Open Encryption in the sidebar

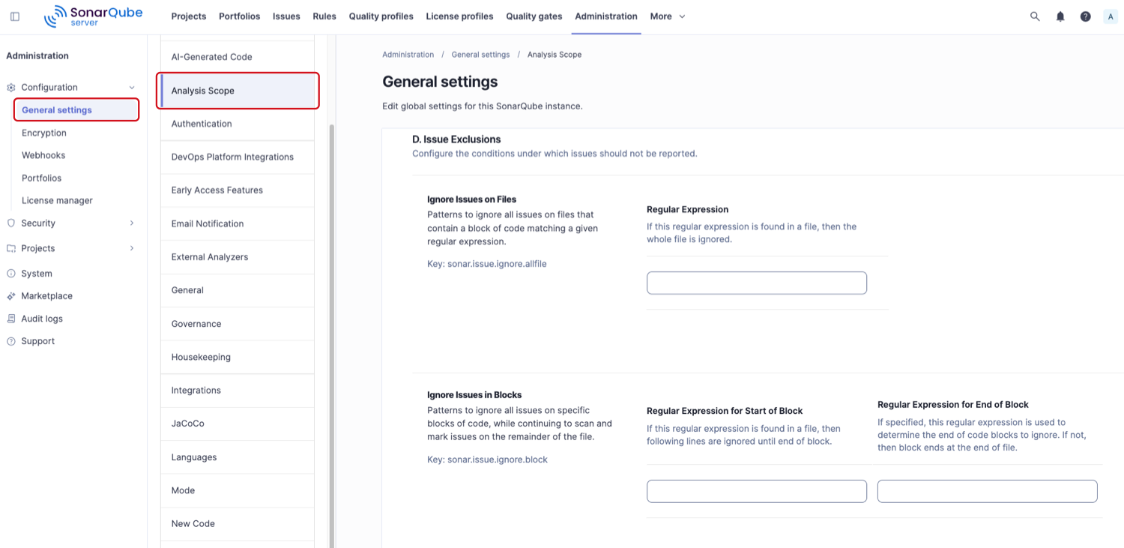pyautogui.click(x=44, y=133)
